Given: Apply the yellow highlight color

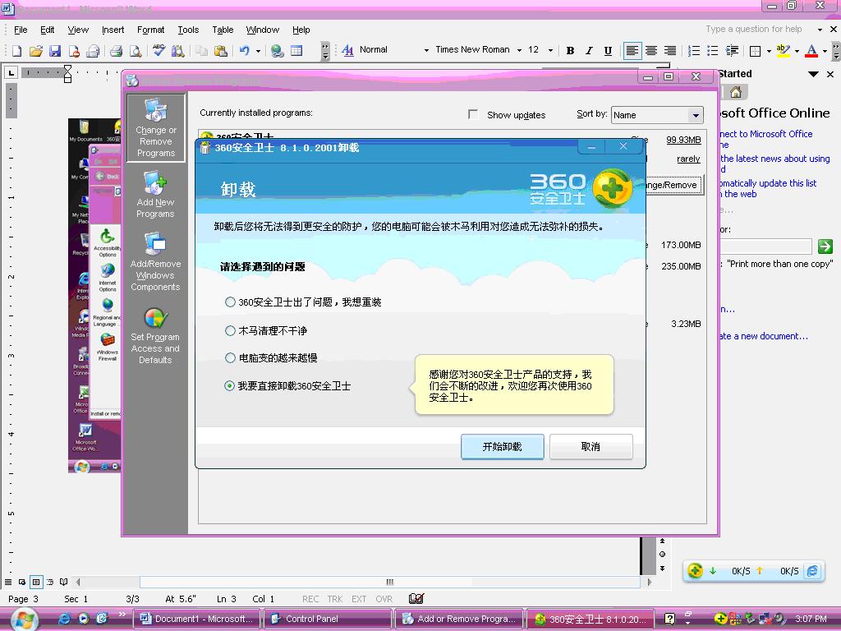Looking at the screenshot, I should (x=783, y=50).
